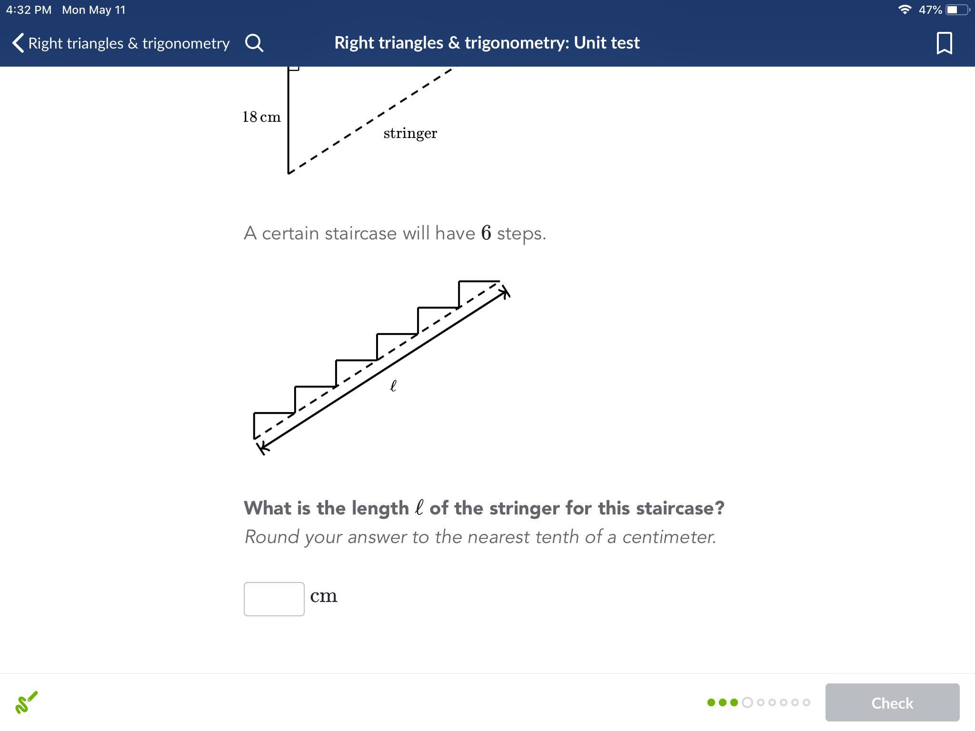The width and height of the screenshot is (975, 731).
Task: Go back to Right triangles & trigonometry
Action: (x=129, y=43)
